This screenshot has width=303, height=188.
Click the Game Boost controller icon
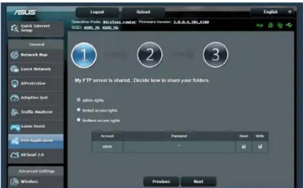point(15,127)
